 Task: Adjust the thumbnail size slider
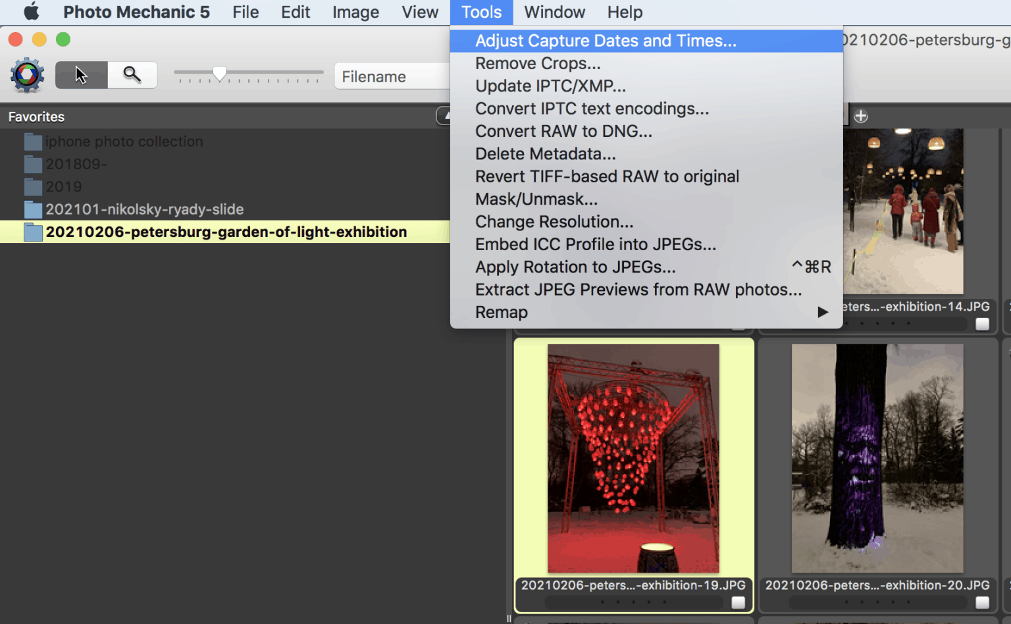click(220, 73)
